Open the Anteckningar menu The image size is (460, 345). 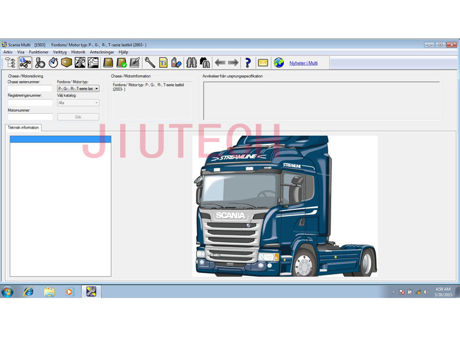[102, 52]
